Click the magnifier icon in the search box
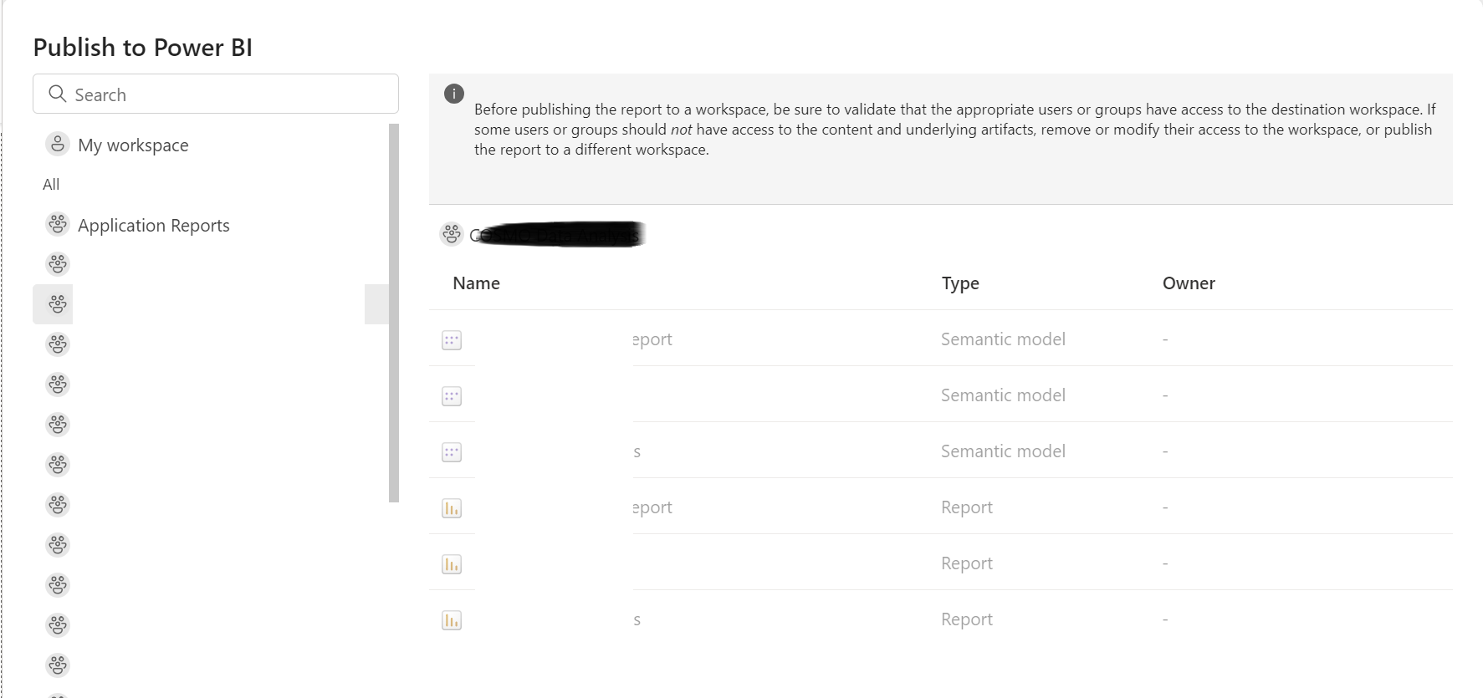The width and height of the screenshot is (1483, 698). pos(57,94)
